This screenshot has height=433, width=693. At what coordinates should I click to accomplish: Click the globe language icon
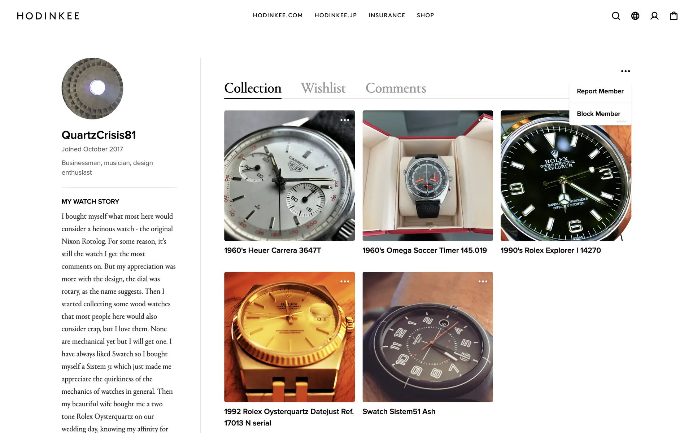635,16
